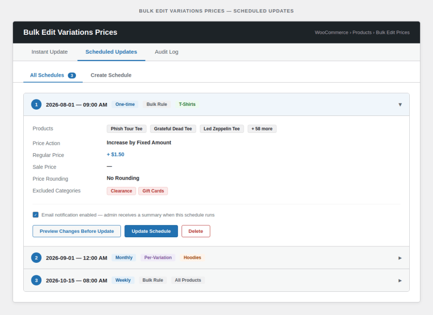The height and width of the screenshot is (315, 433).
Task: Select the Grateful Dead Tee product chip
Action: coord(173,129)
